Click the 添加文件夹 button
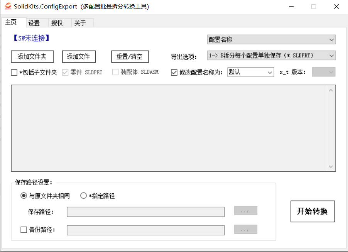 32,56
